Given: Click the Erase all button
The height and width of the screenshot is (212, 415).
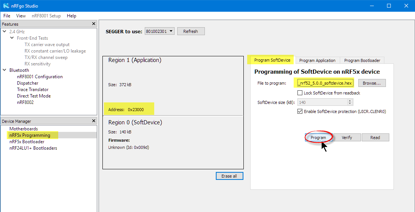Looking at the screenshot, I should click(x=229, y=176).
